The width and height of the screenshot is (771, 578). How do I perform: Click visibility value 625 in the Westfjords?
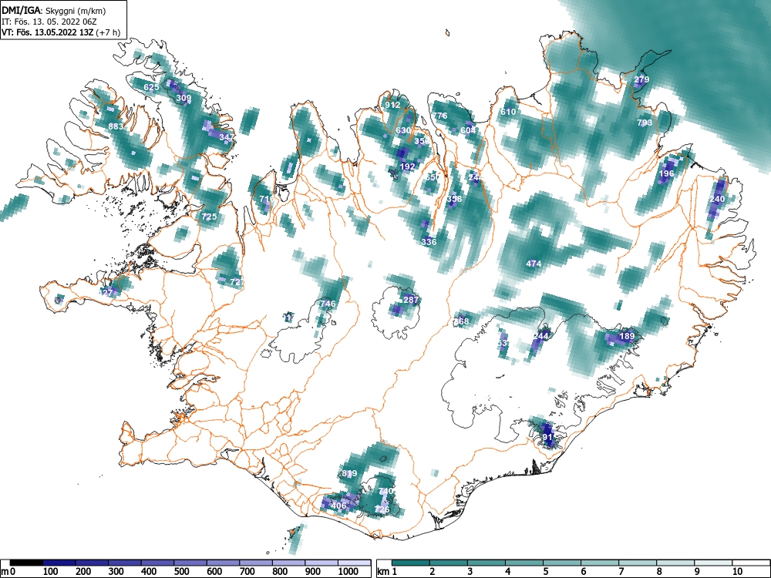[151, 88]
